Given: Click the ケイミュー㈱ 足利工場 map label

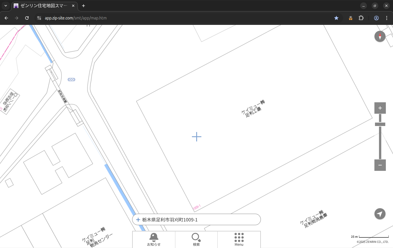Looking at the screenshot, I should [x=253, y=108].
